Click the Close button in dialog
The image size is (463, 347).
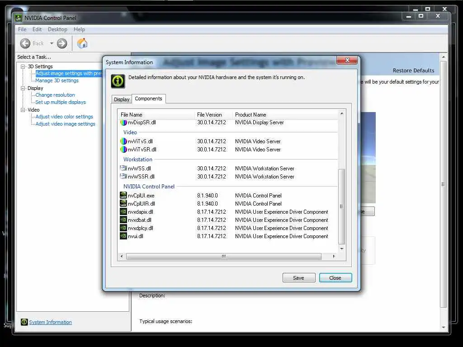click(x=335, y=278)
